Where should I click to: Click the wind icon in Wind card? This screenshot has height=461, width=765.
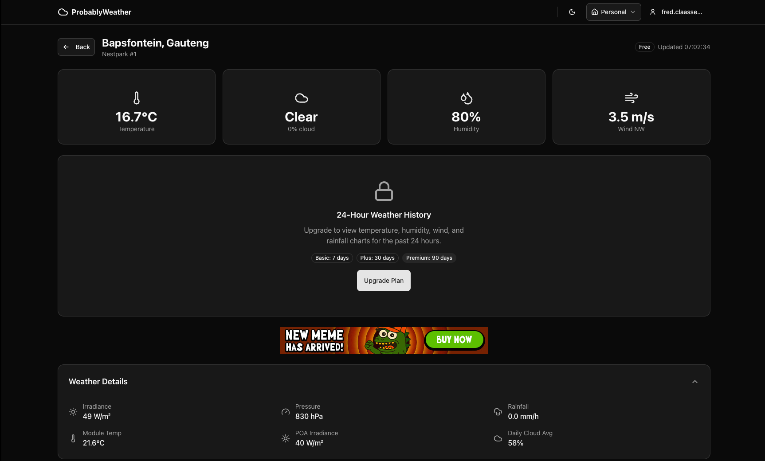coord(631,98)
